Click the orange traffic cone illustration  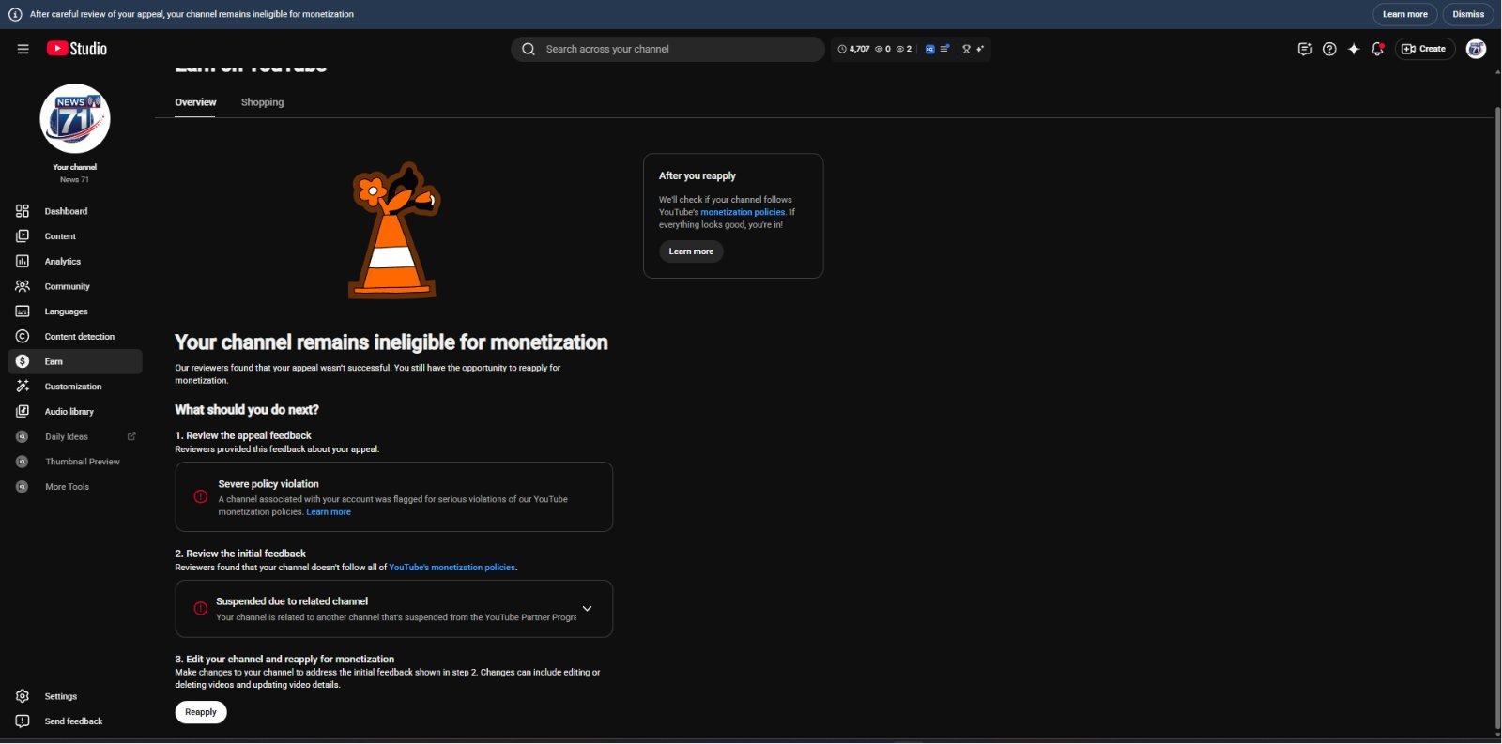coord(394,230)
